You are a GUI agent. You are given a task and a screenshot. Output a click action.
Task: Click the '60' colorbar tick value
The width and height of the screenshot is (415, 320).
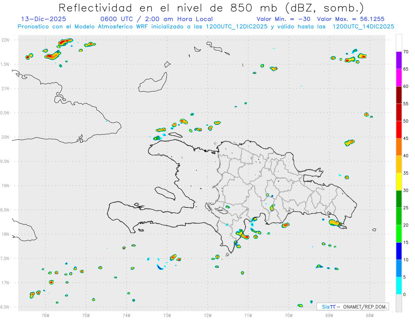click(x=406, y=86)
